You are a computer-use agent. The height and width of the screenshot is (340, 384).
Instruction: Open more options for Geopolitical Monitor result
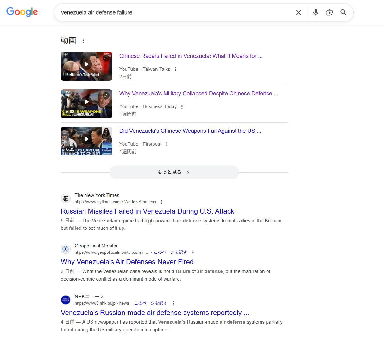tap(193, 252)
